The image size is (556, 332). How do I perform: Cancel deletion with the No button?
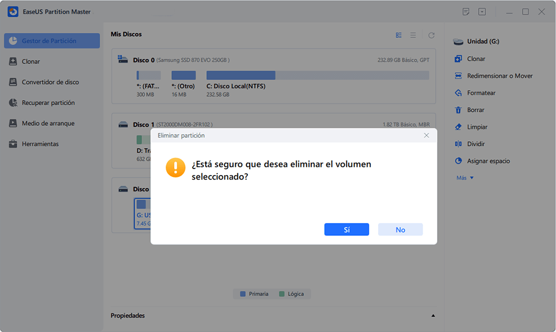pos(400,230)
